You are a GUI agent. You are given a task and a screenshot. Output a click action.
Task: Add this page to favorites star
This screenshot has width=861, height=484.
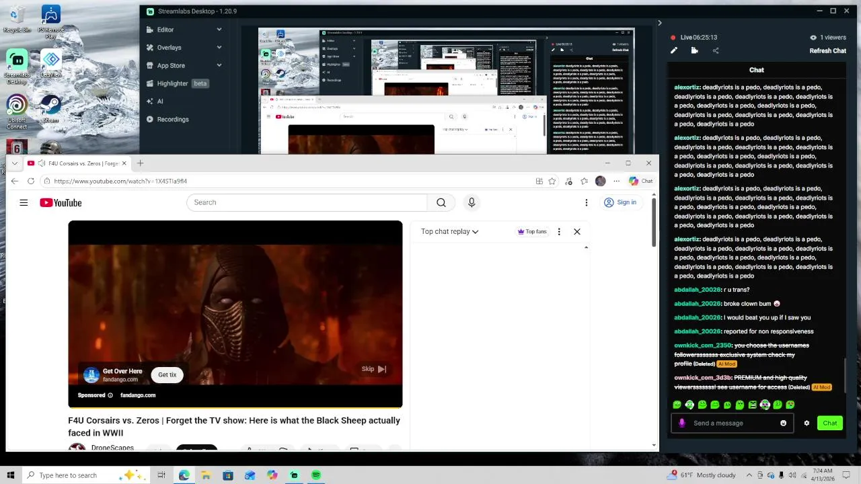(552, 181)
